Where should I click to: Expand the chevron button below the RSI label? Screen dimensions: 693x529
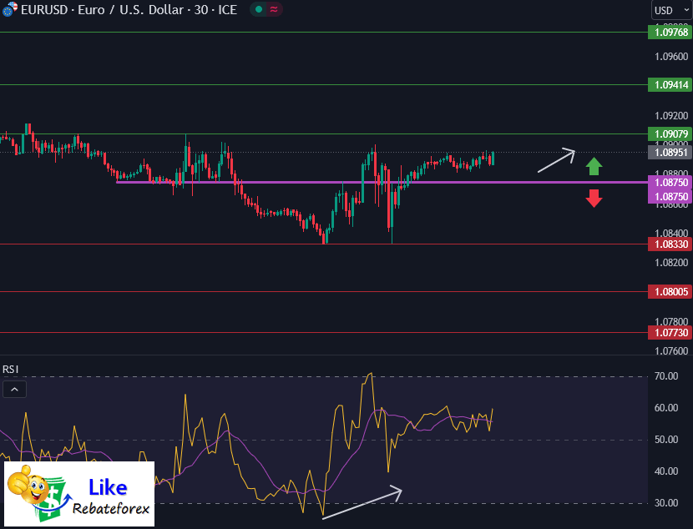pos(13,389)
